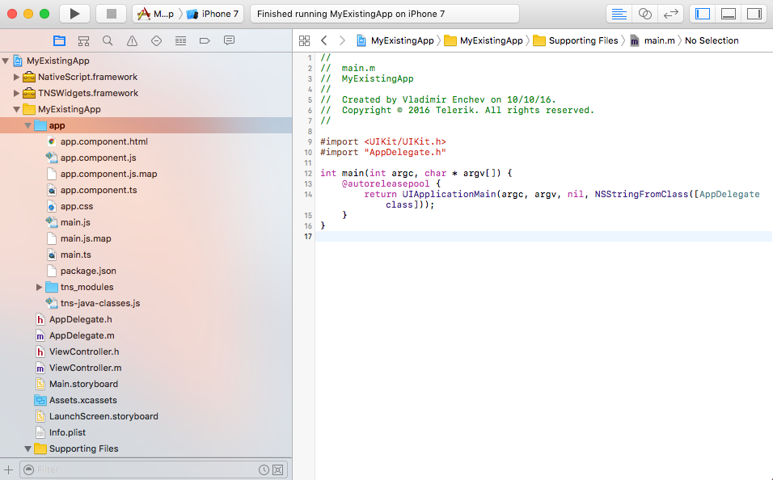Open the Breakpoint navigator
This screenshot has height=480, width=773.
click(x=205, y=40)
